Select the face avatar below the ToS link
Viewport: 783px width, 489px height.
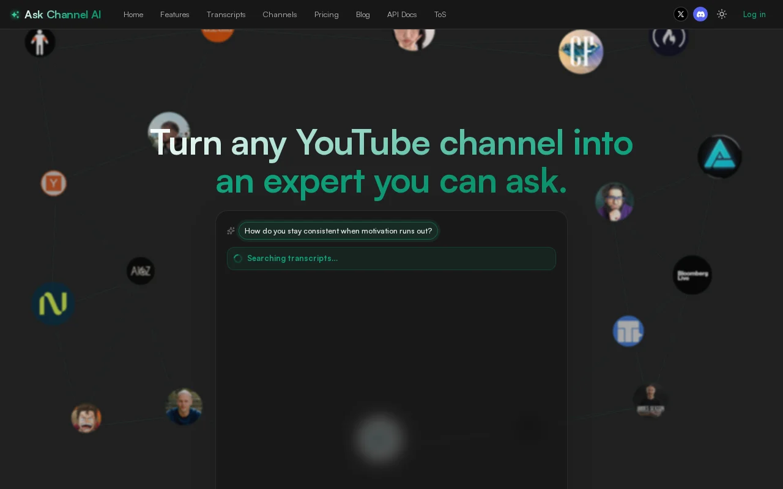[x=414, y=39]
